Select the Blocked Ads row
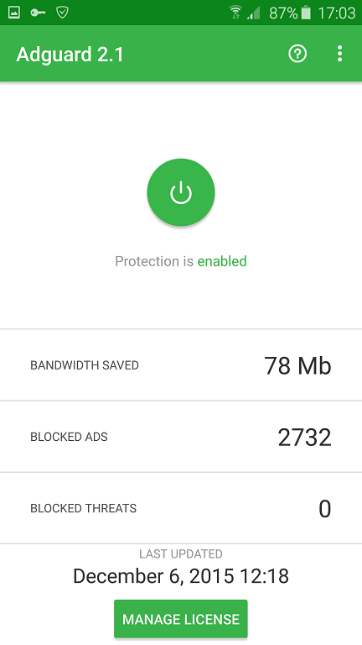Image resolution: width=362 pixels, height=645 pixels. (x=181, y=437)
